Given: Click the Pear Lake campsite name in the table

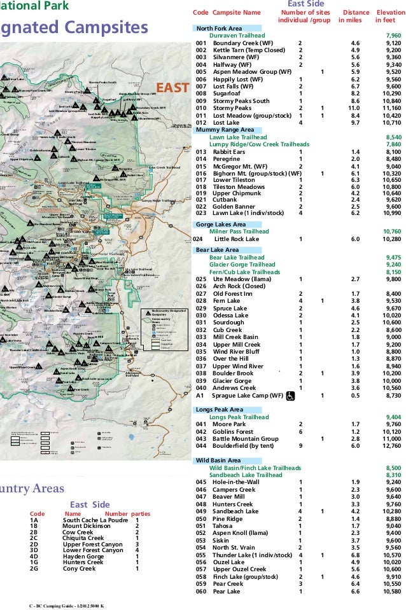Looking at the screenshot, I should [x=227, y=592].
